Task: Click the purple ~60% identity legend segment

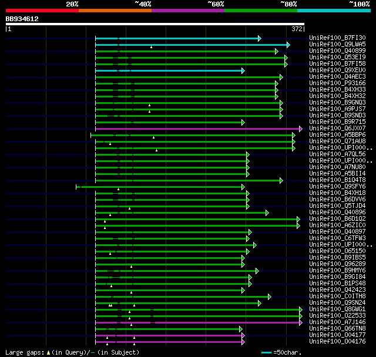Action: 188,11
